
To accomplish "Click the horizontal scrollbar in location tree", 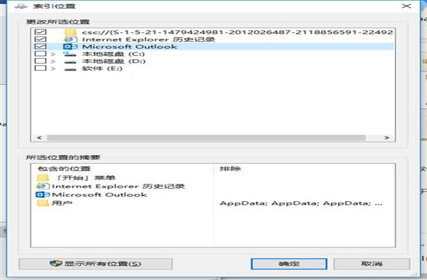I will click(x=208, y=138).
